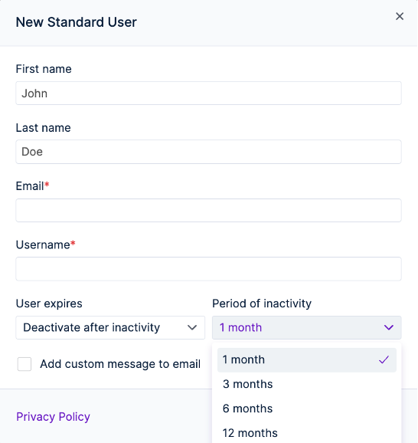Select 1 month option in list
Screen dimensions: 418x443
point(307,359)
